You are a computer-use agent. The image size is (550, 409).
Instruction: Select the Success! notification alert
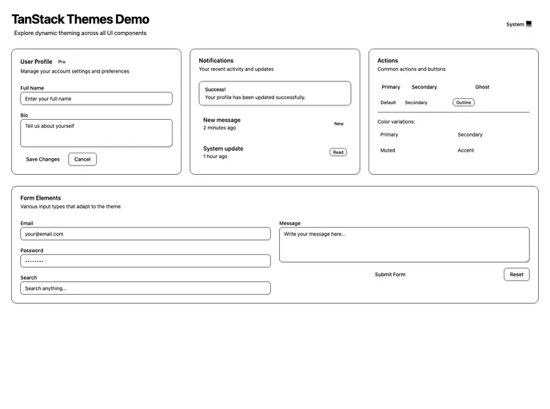(275, 93)
